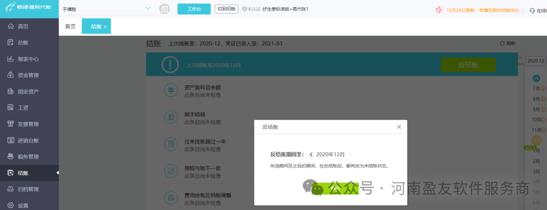Image resolution: width=547 pixels, height=210 pixels.
Task: Click the 2021 year marker
Action: (530, 148)
